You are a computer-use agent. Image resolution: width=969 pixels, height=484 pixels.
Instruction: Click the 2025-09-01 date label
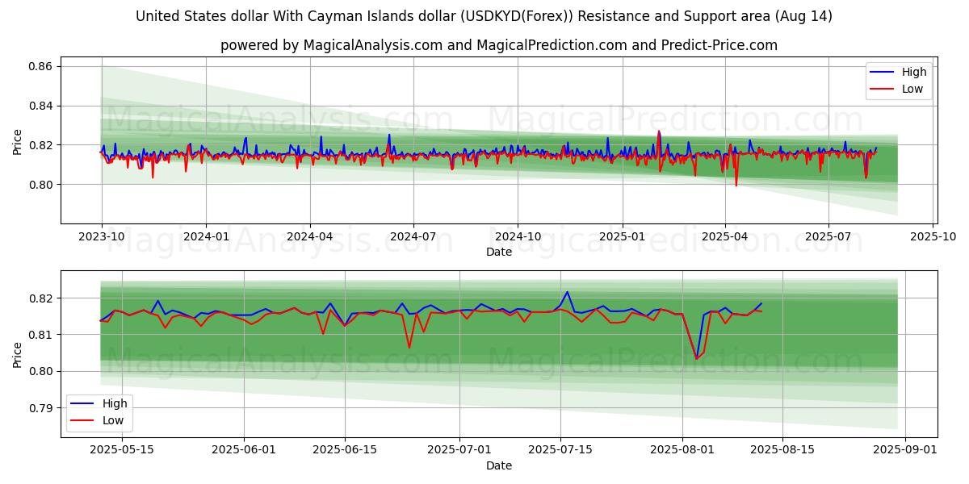(x=905, y=451)
